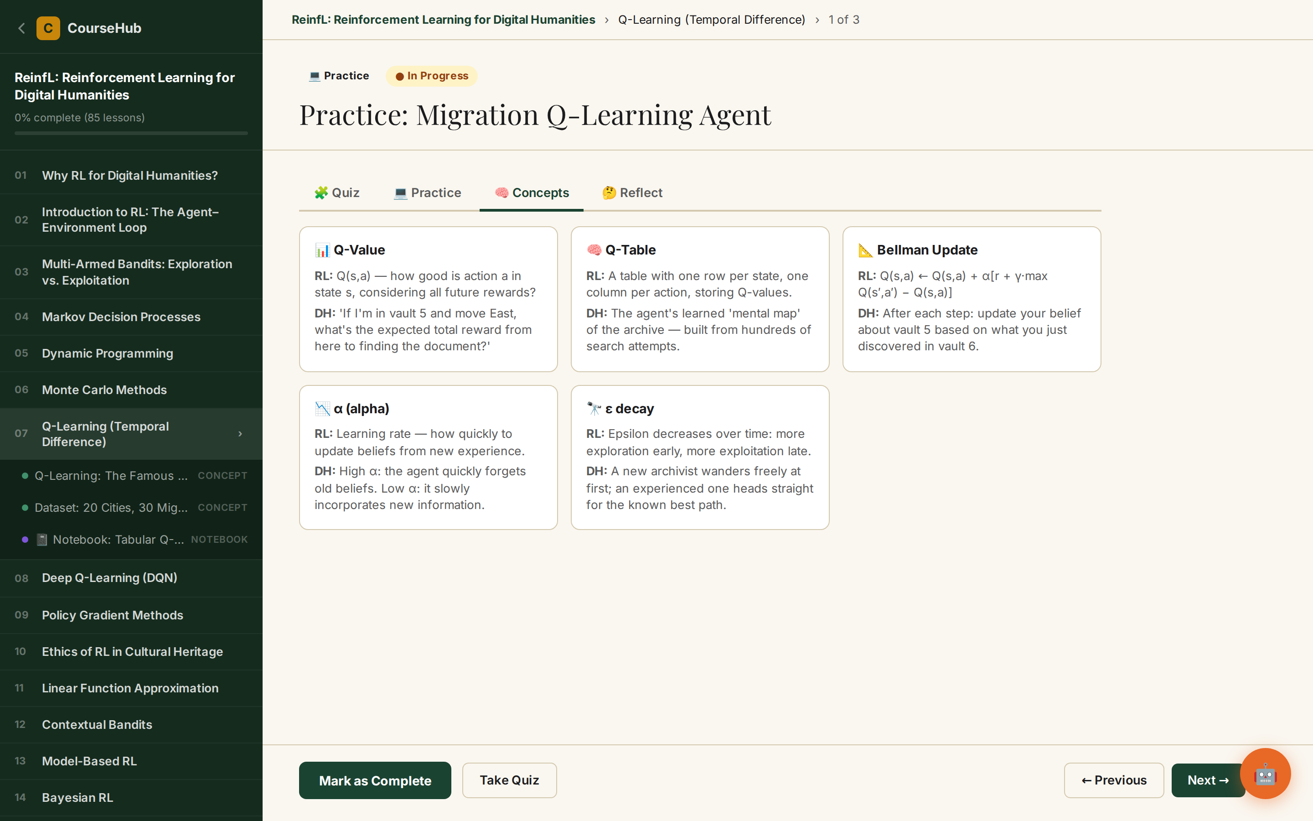This screenshot has height=821, width=1313.
Task: Click the 1 of 3 breadcrumb indicator
Action: [844, 20]
